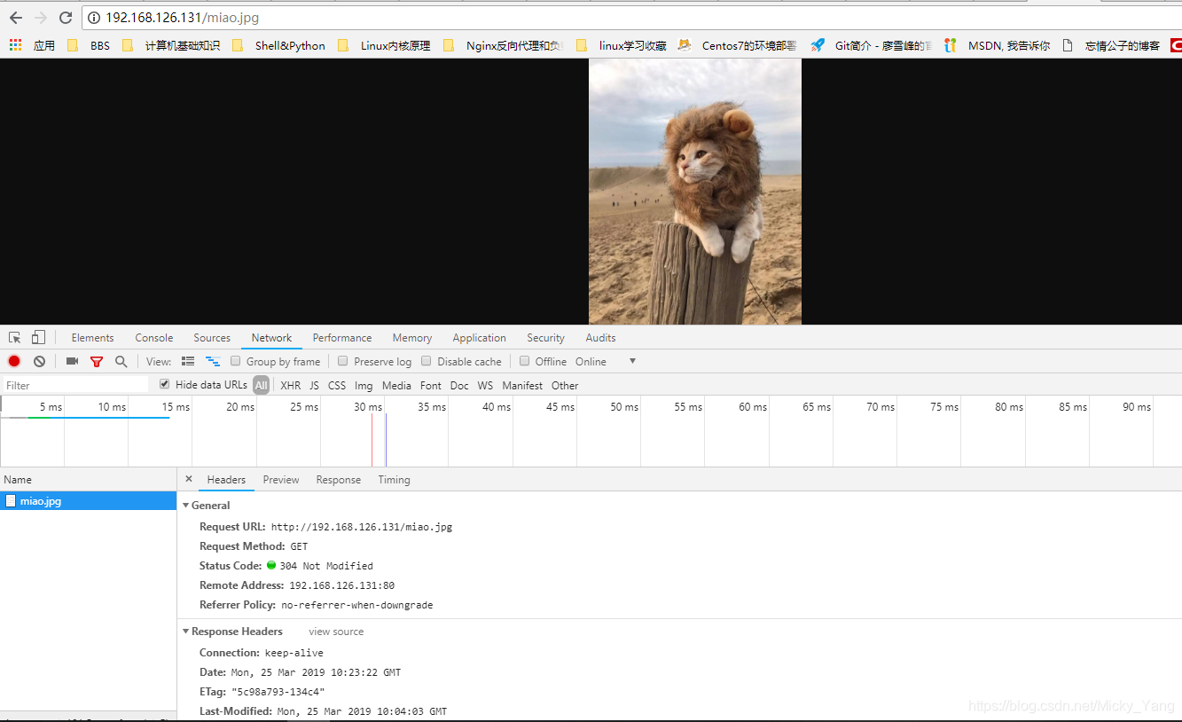
Task: Enable Group by frame checkbox
Action: click(x=236, y=361)
